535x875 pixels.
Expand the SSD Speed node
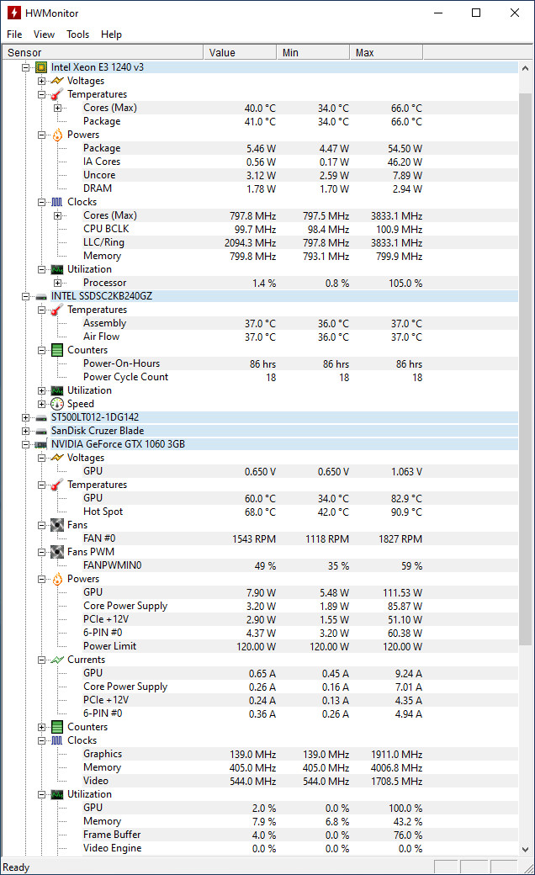tap(41, 404)
